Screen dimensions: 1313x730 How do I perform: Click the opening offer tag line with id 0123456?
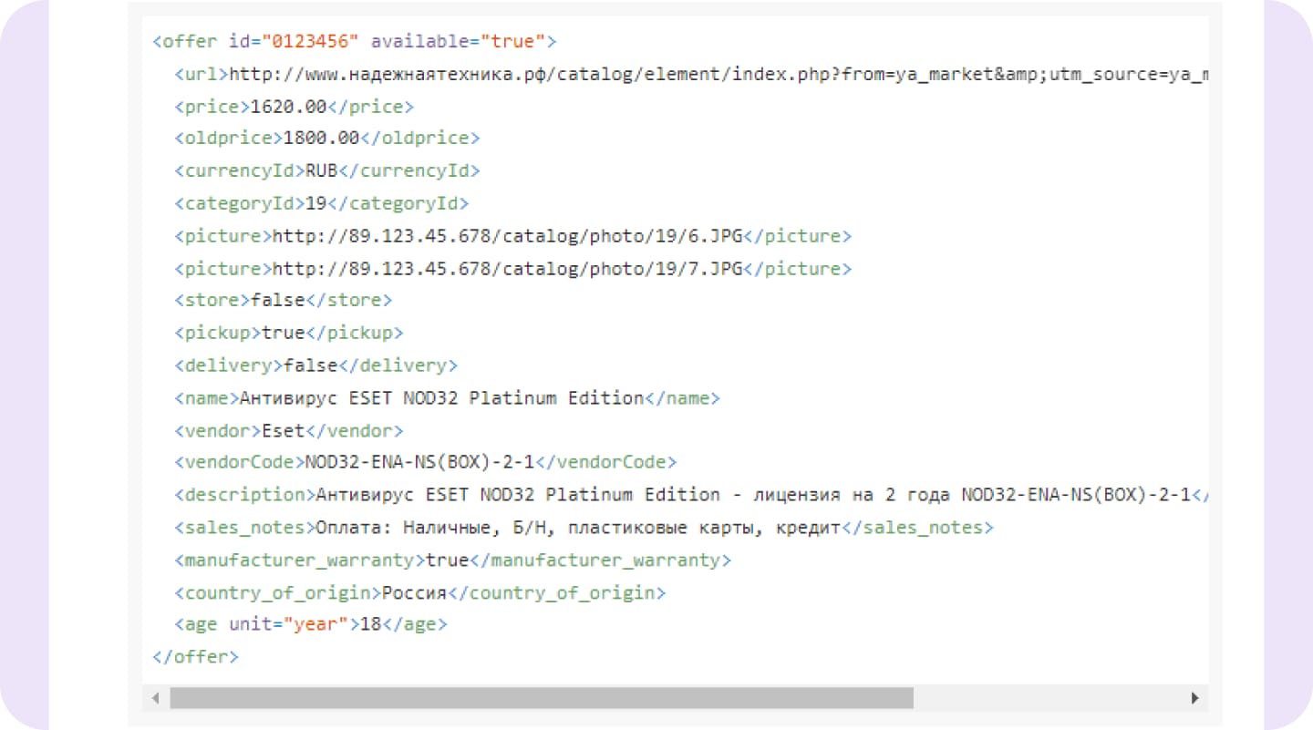(x=355, y=42)
